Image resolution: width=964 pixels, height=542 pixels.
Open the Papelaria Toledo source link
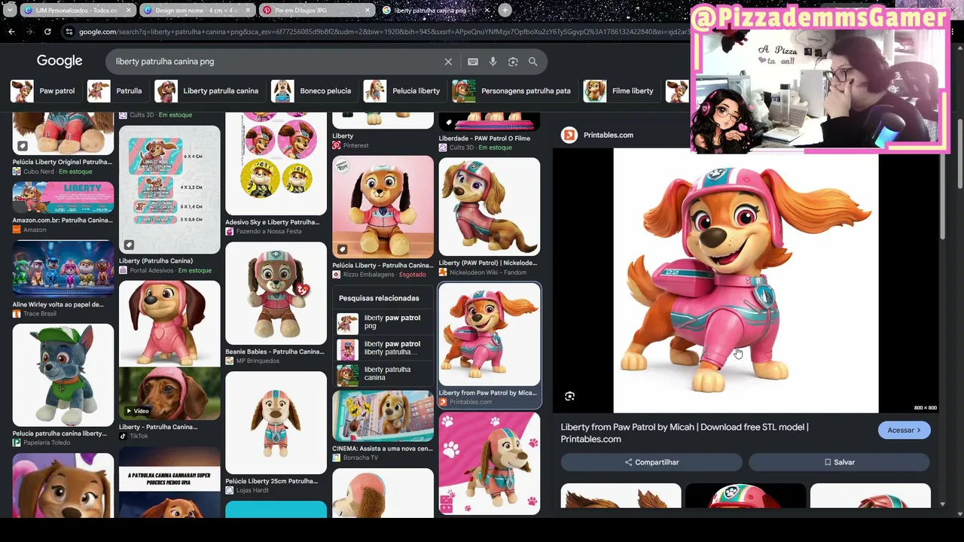pyautogui.click(x=47, y=443)
